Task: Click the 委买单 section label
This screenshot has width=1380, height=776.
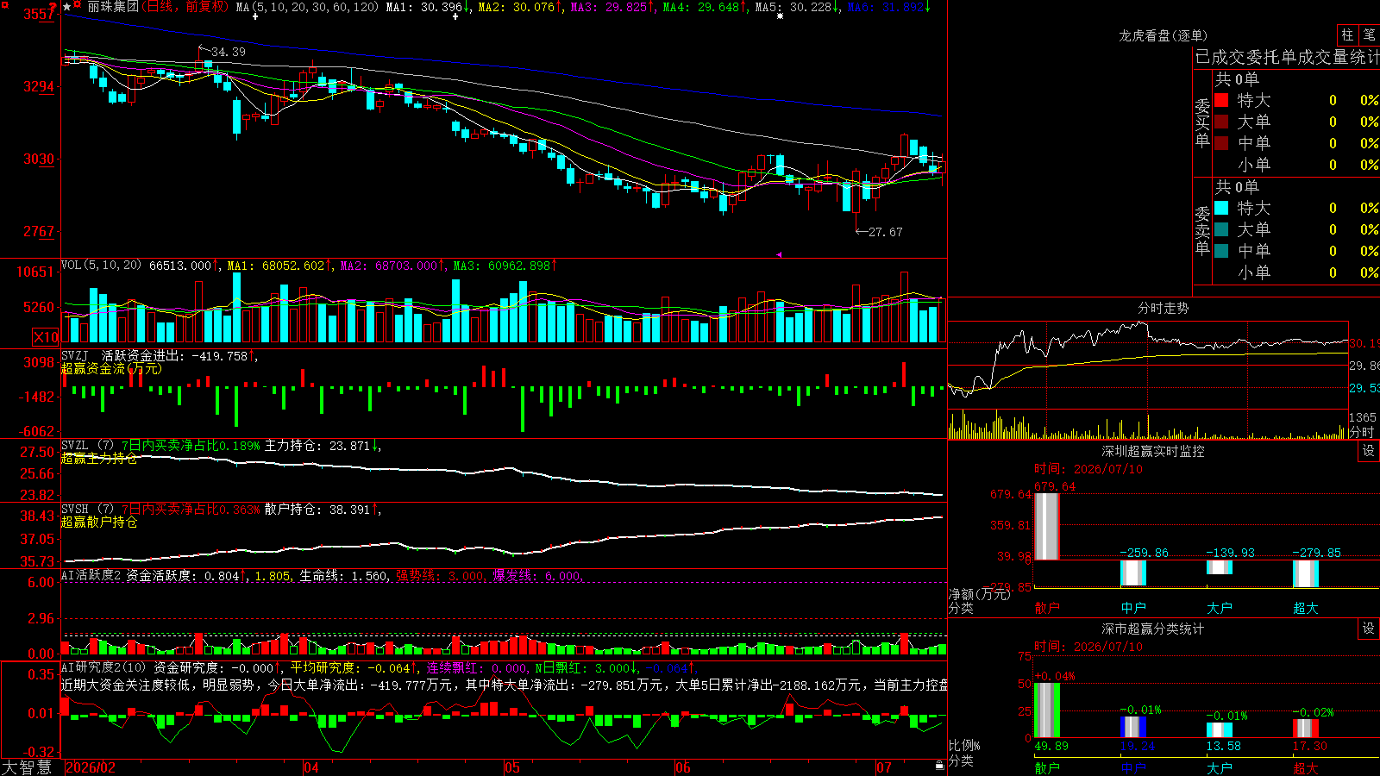Action: [1202, 122]
